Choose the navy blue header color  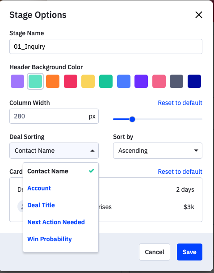[194, 81]
